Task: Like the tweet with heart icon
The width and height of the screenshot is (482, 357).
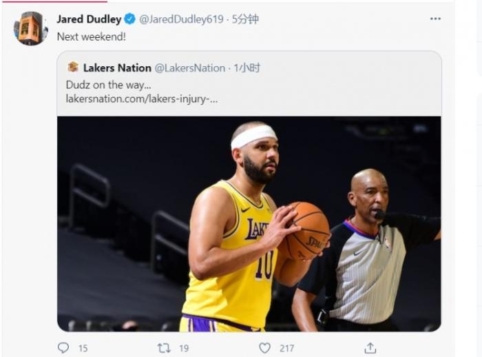Action: coord(264,348)
